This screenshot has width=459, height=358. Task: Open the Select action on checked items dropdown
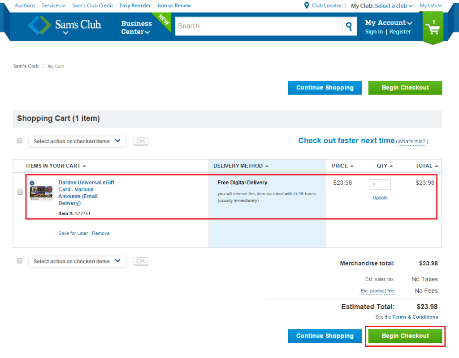coord(77,141)
